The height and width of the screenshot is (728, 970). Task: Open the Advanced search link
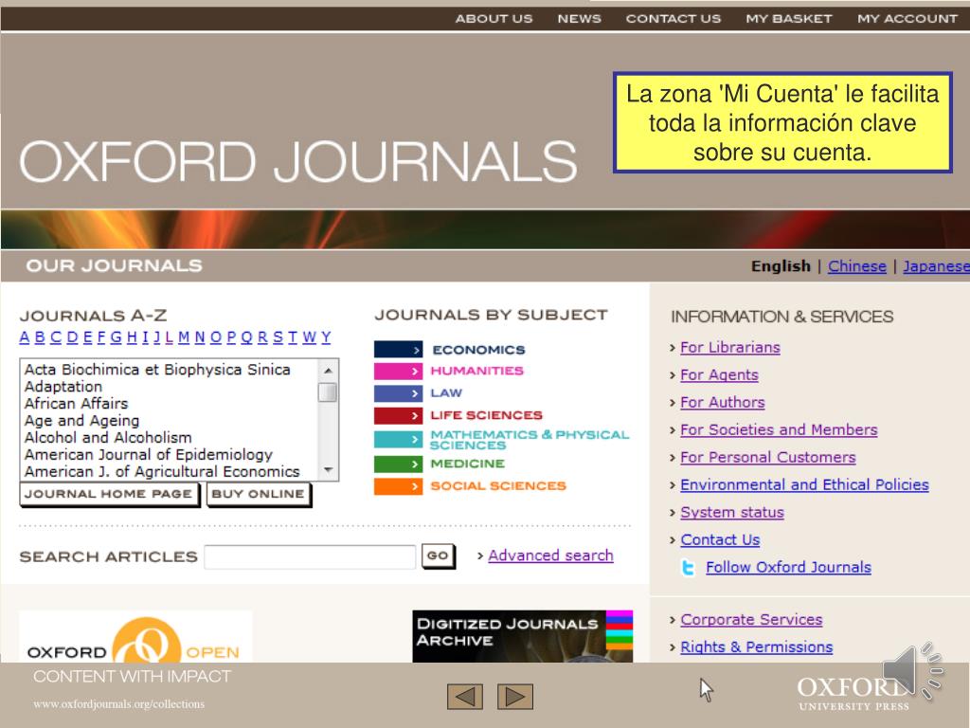(x=550, y=555)
